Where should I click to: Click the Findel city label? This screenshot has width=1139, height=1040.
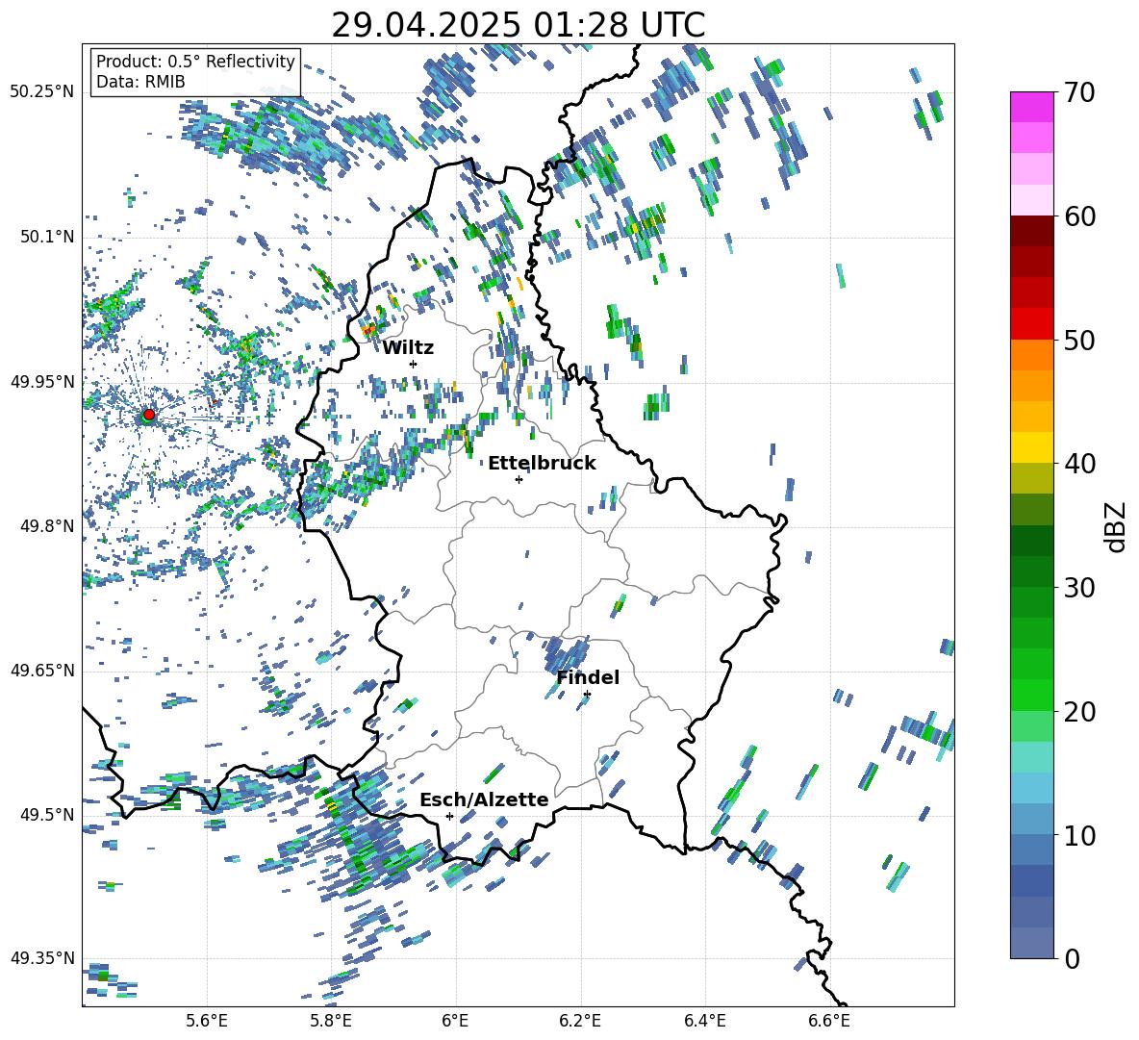tap(588, 677)
